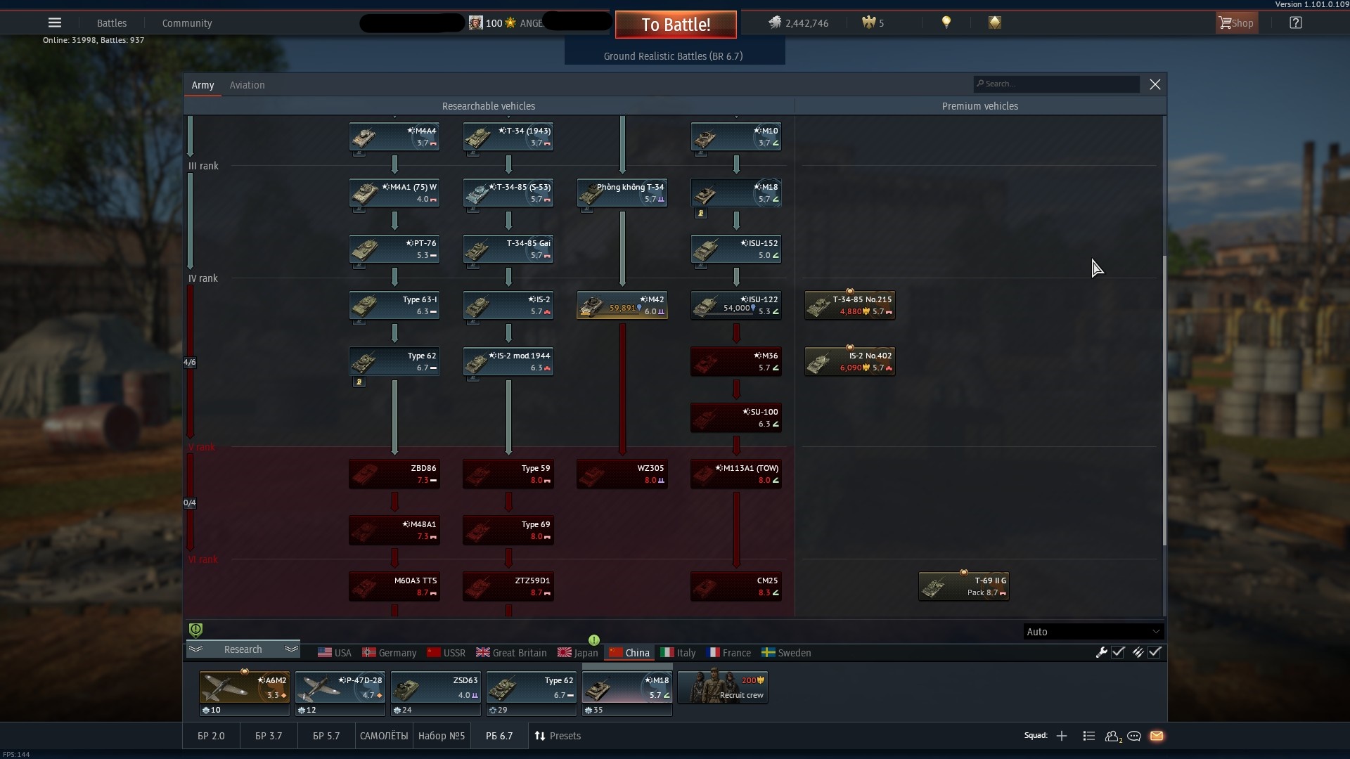Open the Shop button

pos(1236,22)
